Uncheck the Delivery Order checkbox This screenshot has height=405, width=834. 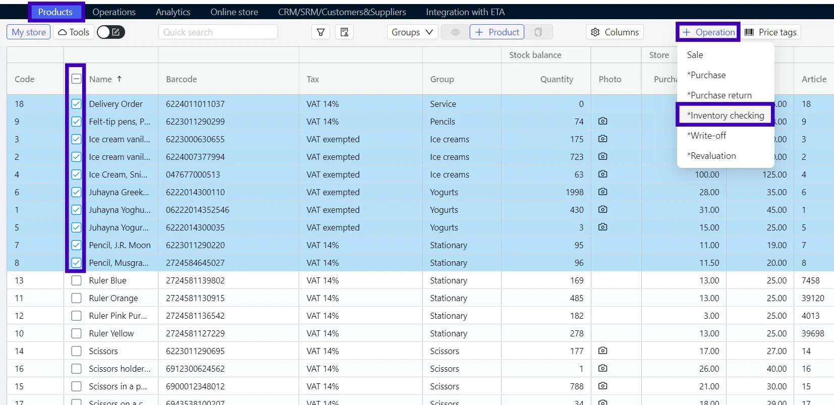[76, 104]
